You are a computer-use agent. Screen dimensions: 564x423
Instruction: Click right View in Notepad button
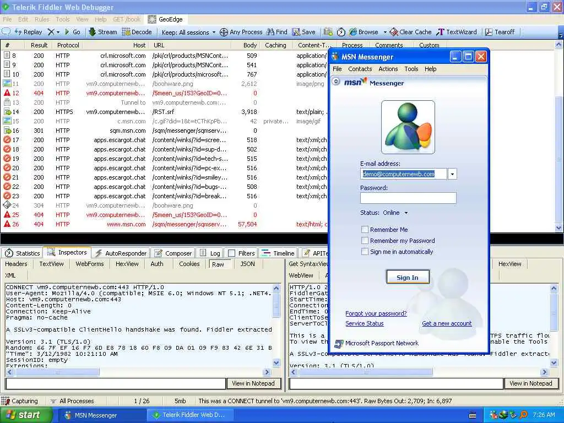[x=531, y=383]
